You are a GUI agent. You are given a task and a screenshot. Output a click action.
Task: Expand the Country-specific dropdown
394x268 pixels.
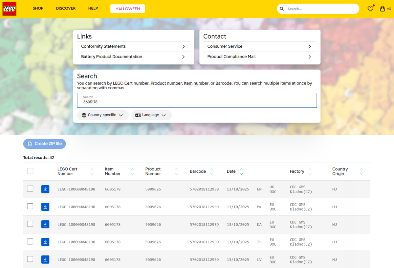(102, 115)
